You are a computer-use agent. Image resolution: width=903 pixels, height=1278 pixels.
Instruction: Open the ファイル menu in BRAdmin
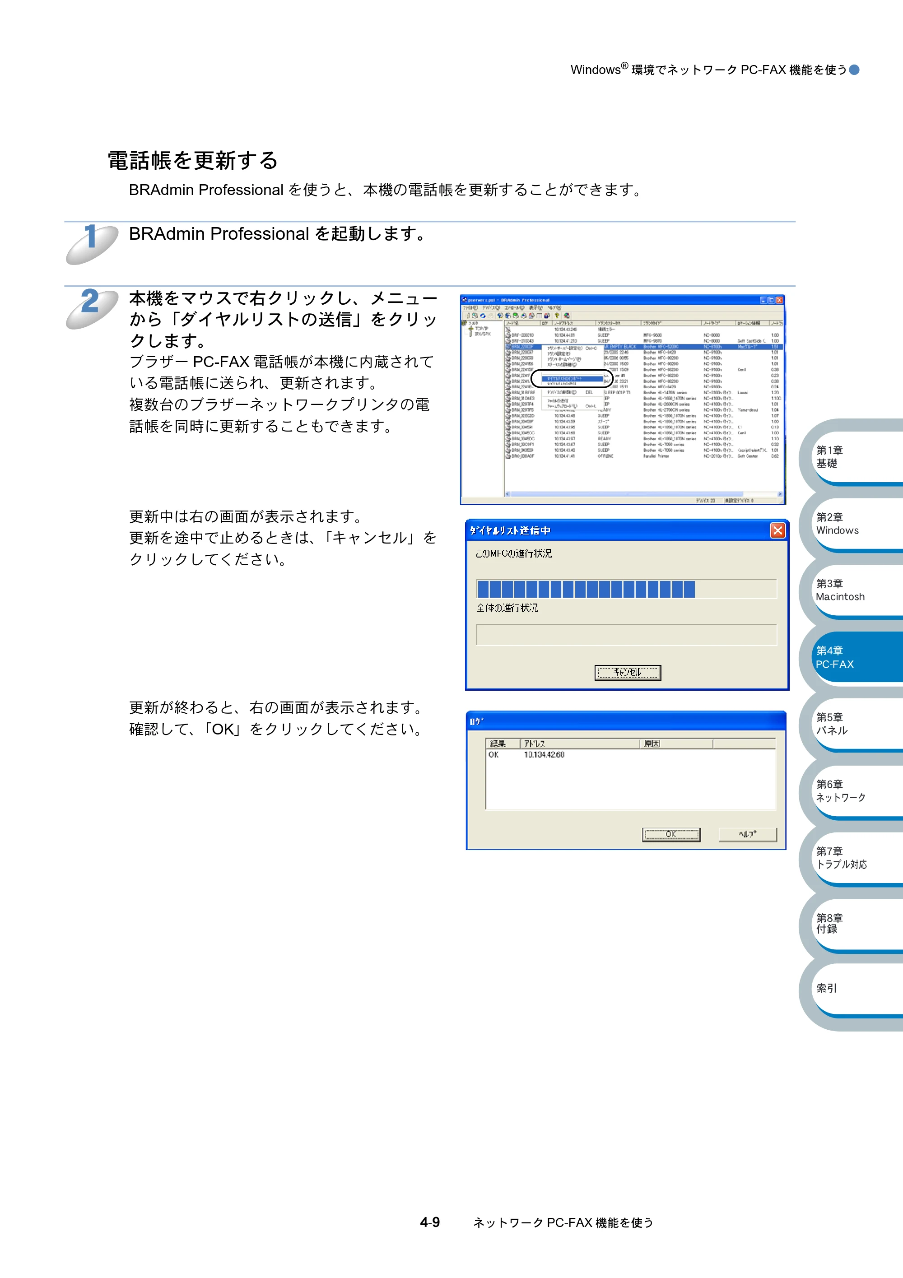click(470, 308)
